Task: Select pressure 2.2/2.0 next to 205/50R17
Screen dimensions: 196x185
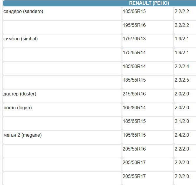Action: point(185,165)
